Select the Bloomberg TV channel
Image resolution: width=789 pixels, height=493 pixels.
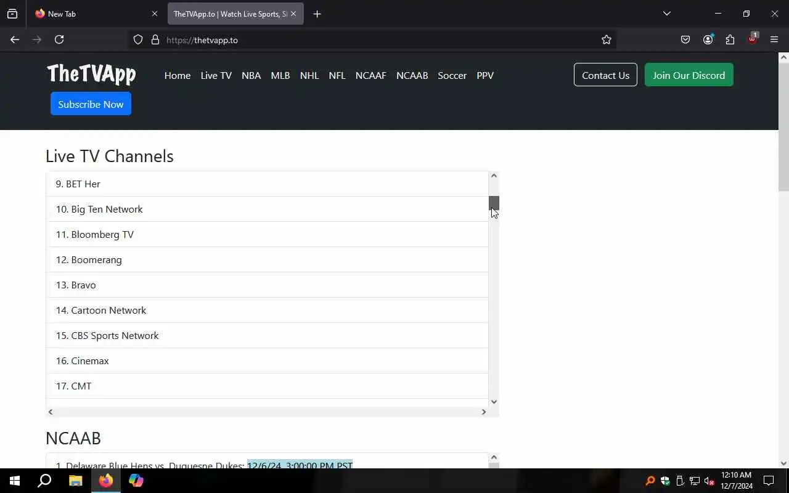[268, 234]
